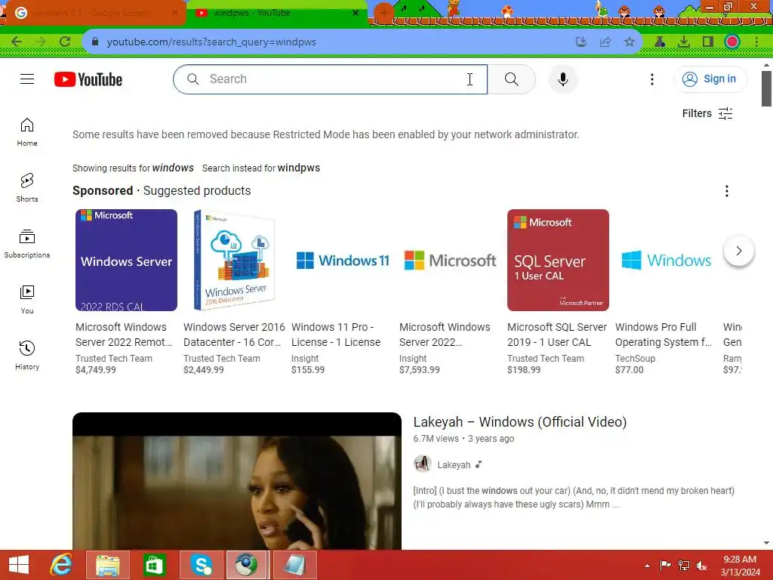The height and width of the screenshot is (580, 773).
Task: Click the YouTube logo
Action: 88,79
